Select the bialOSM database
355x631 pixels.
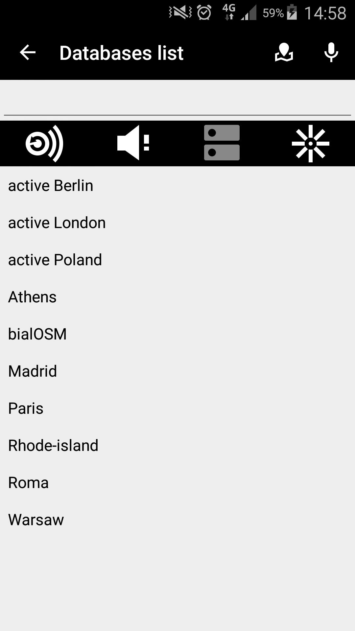pos(37,334)
